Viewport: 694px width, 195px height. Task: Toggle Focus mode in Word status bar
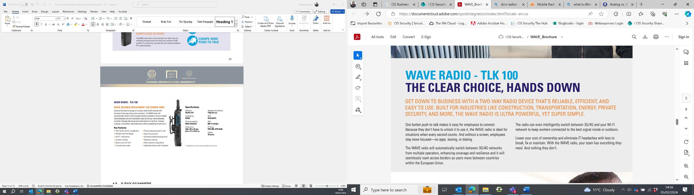(286, 186)
